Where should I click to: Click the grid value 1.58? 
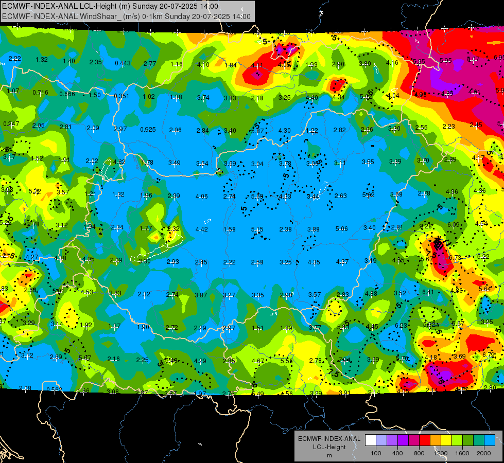(x=230, y=229)
